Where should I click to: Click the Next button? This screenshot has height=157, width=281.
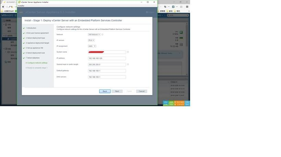pyautogui.click(x=117, y=91)
